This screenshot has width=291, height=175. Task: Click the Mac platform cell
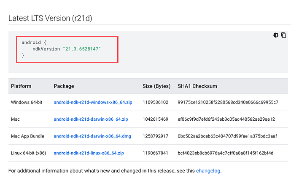(x=15, y=119)
